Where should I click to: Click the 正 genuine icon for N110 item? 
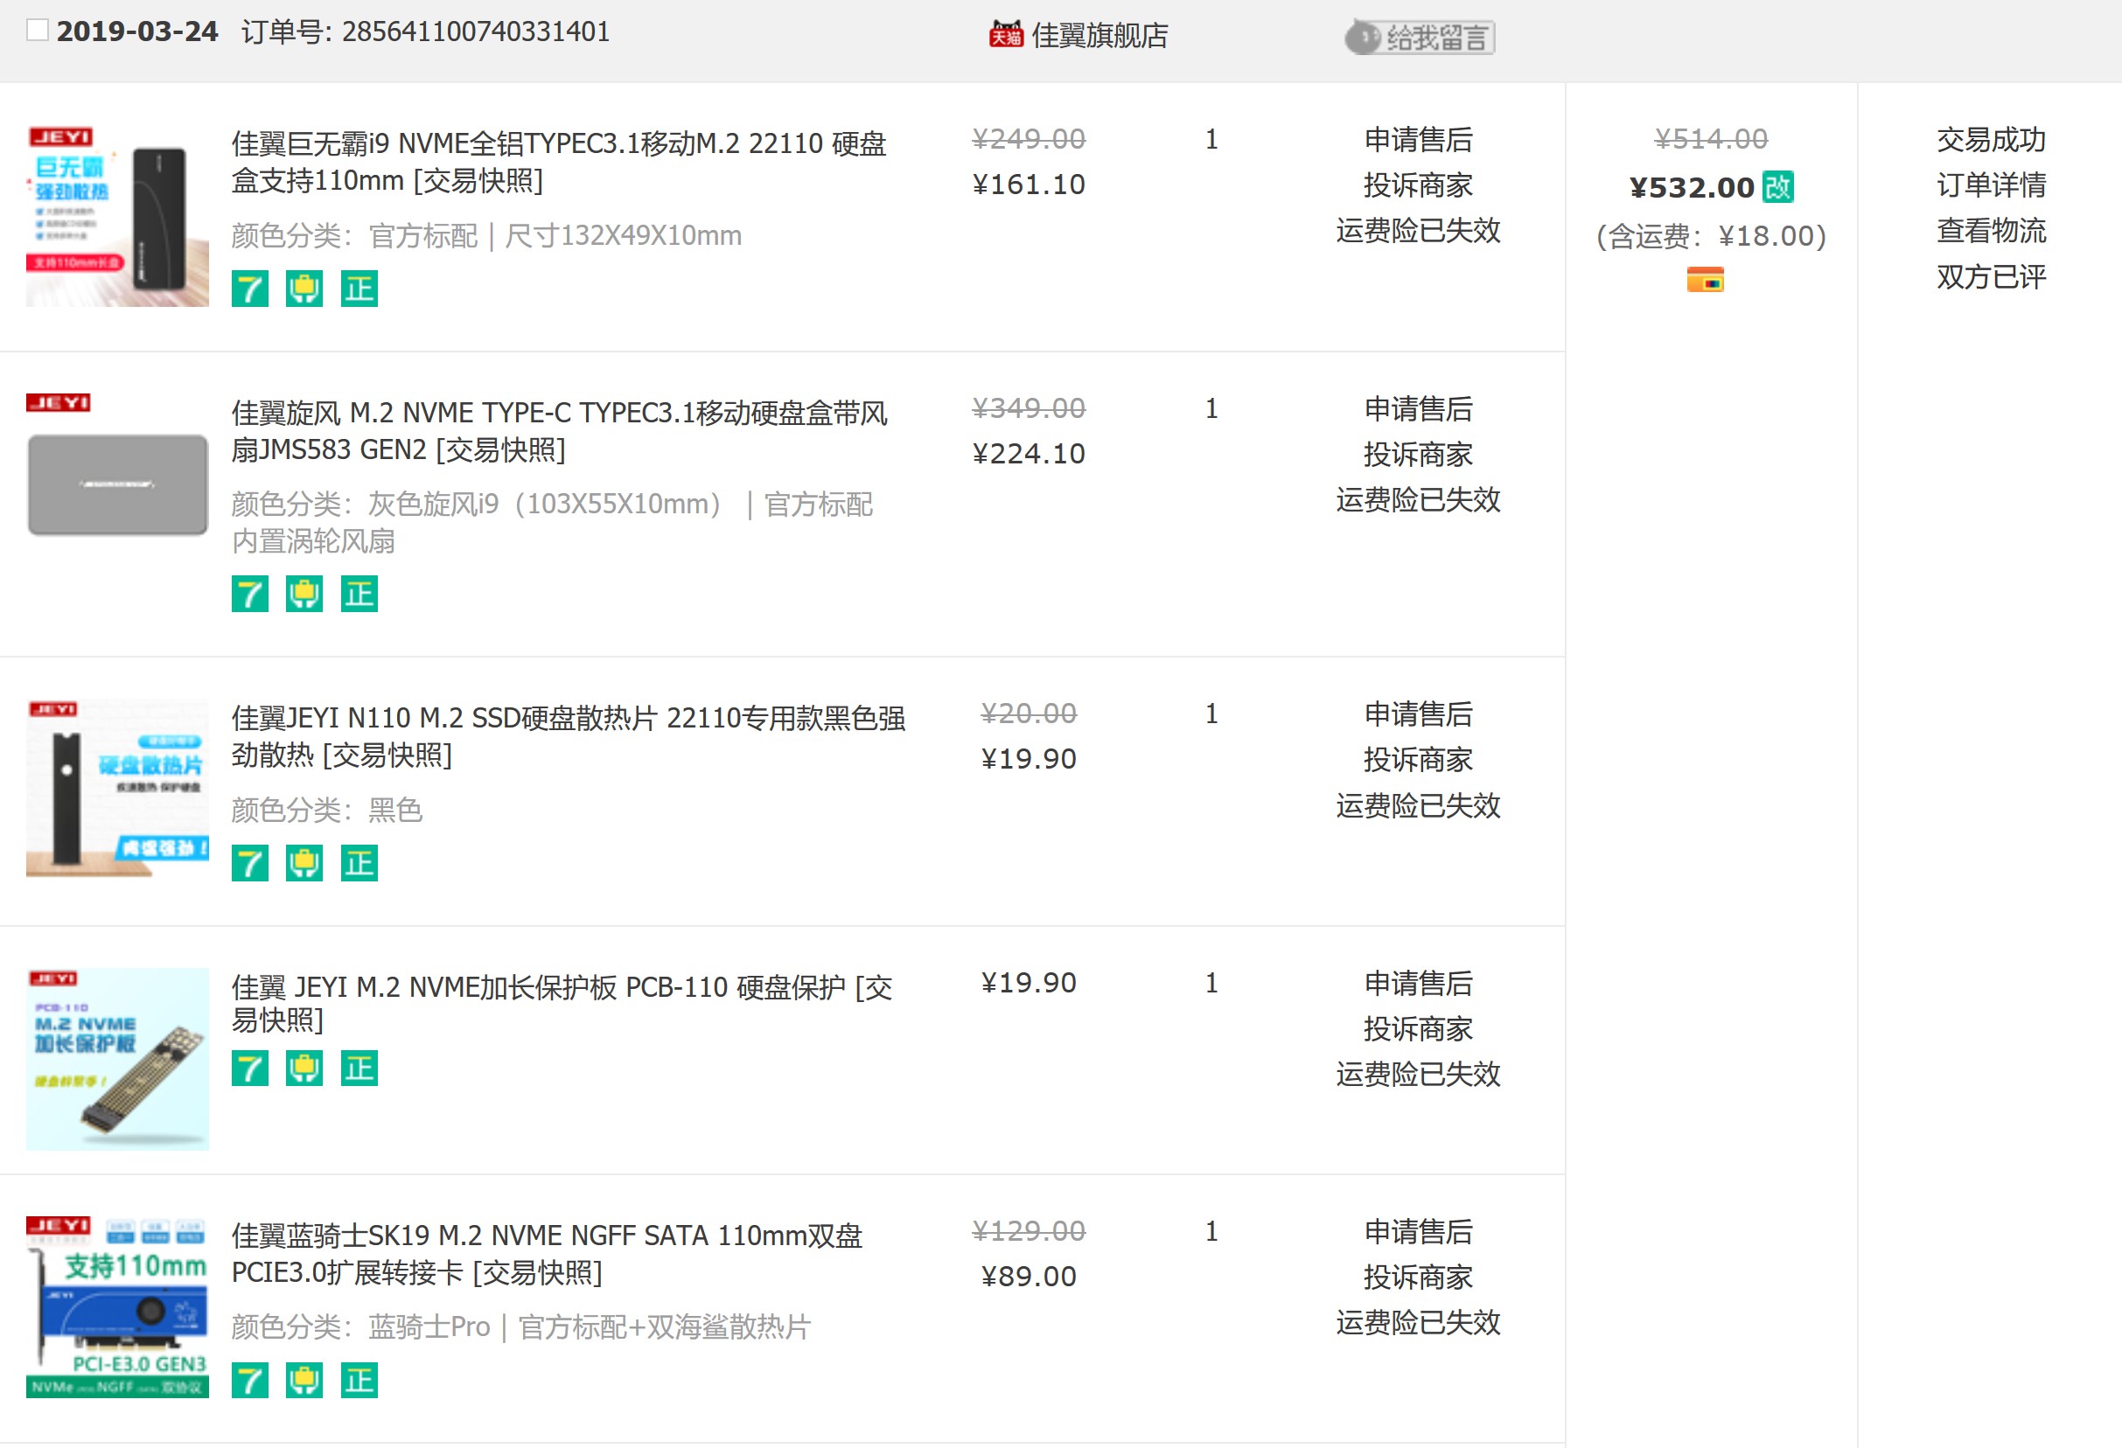359,864
